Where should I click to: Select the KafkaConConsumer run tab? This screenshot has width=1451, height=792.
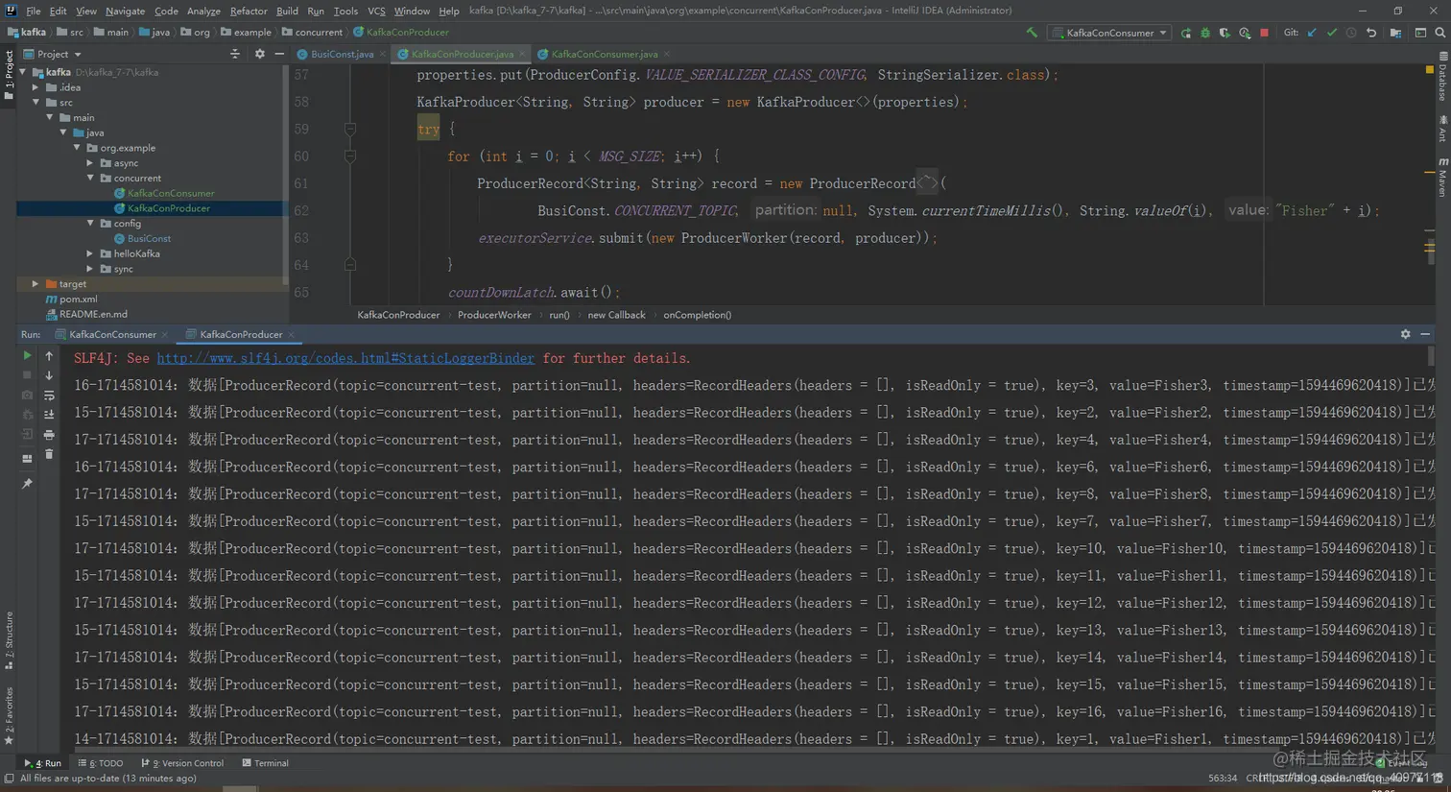(112, 334)
